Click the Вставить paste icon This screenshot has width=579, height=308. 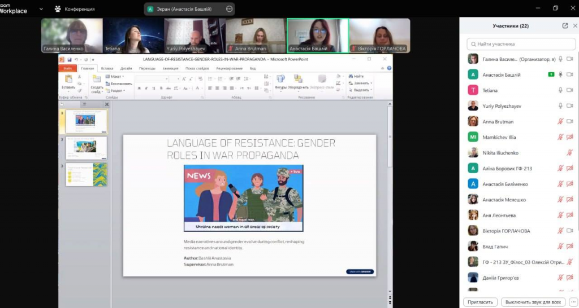coord(68,80)
